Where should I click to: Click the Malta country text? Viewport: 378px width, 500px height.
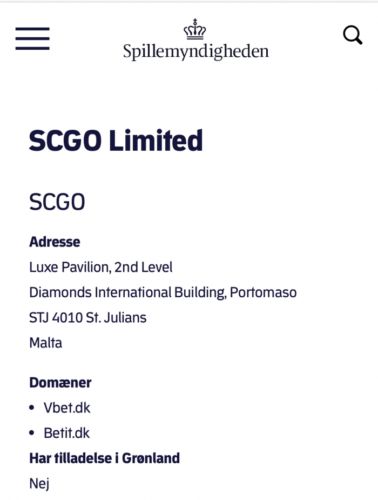point(45,343)
